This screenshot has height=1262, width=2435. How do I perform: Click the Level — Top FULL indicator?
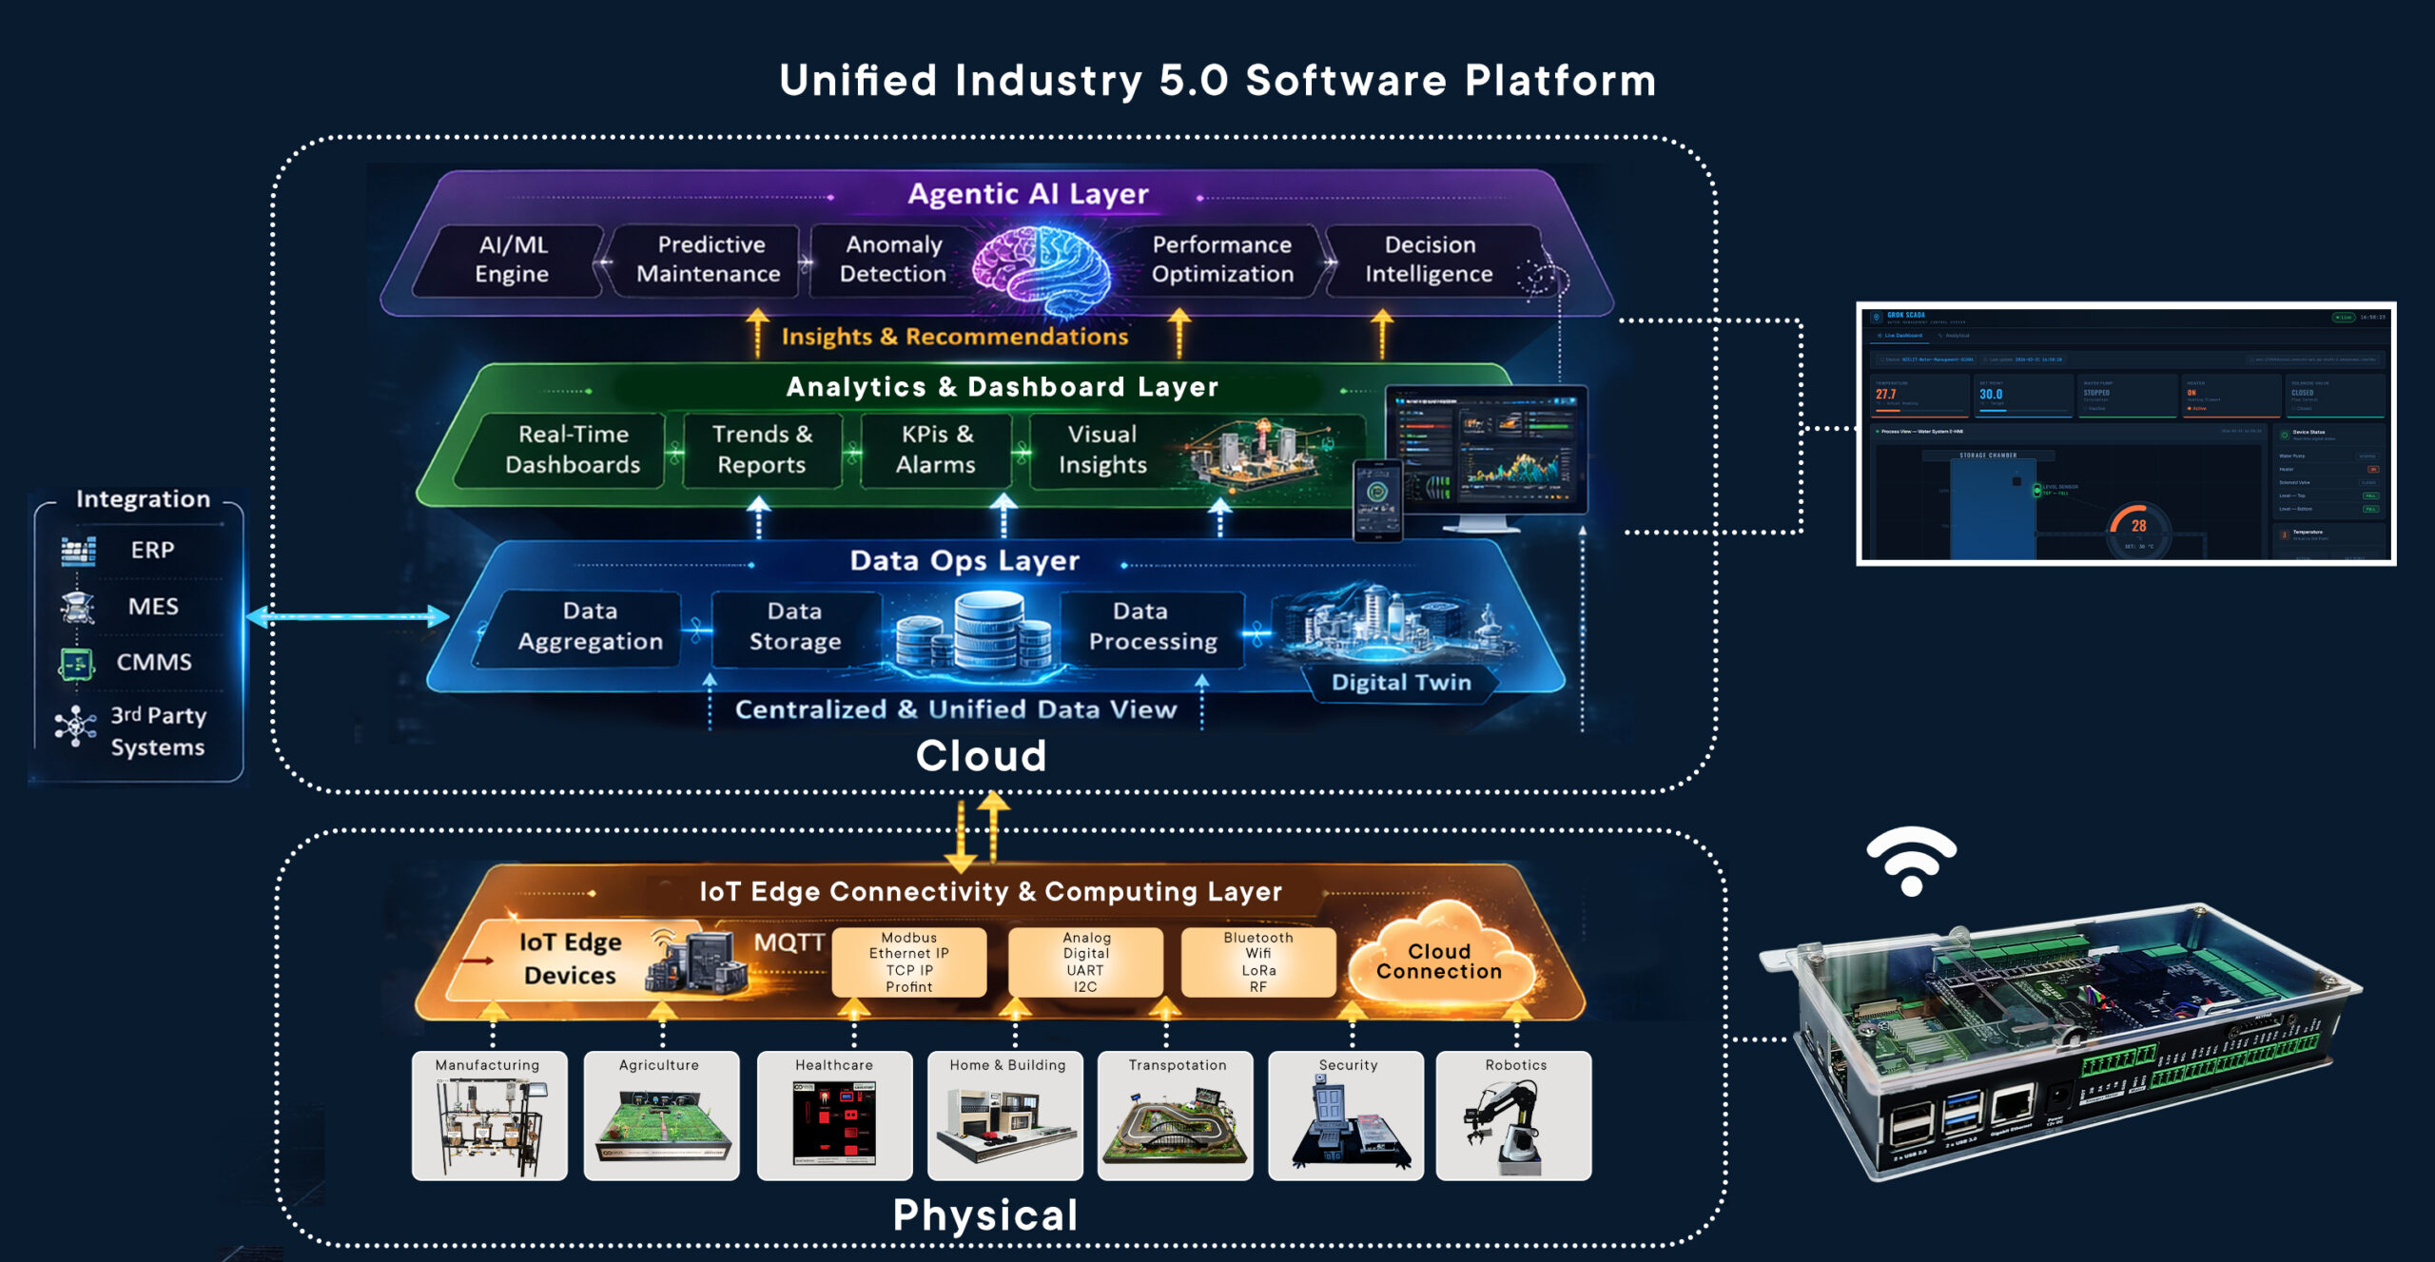click(2370, 495)
